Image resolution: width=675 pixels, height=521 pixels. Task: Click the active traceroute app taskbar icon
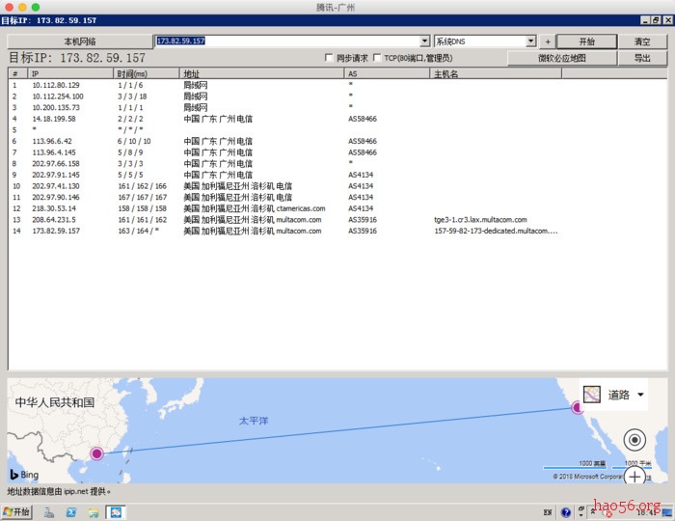click(116, 512)
